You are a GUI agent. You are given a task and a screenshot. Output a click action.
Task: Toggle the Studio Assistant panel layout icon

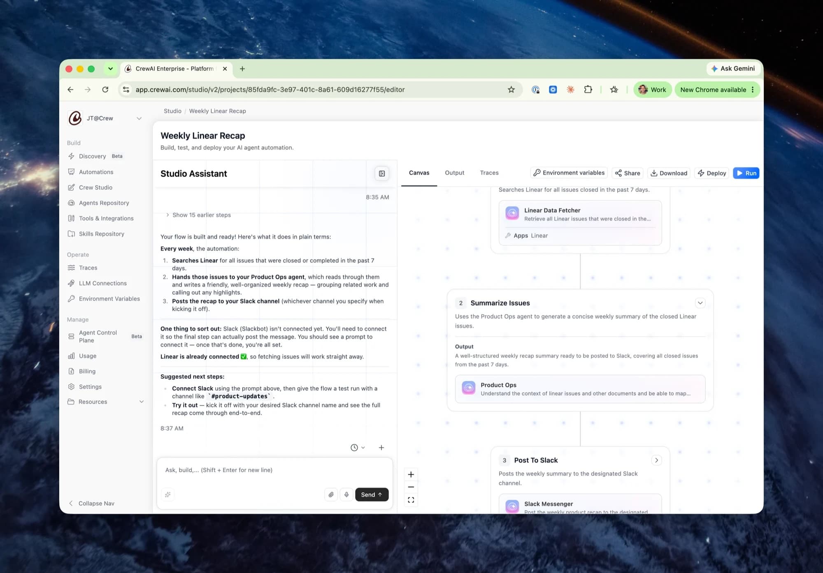[382, 173]
